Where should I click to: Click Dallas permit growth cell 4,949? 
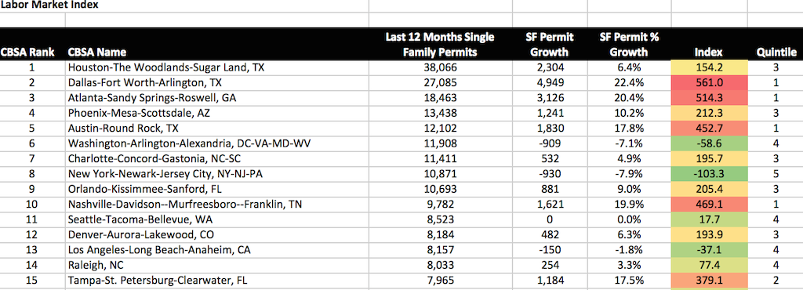pyautogui.click(x=550, y=82)
